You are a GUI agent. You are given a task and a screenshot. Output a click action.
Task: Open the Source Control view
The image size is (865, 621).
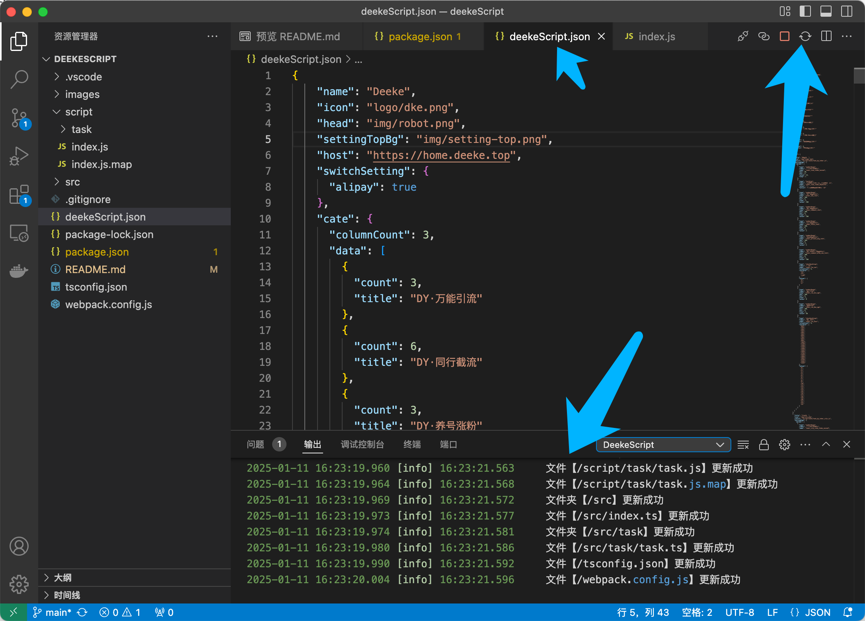pos(19,118)
